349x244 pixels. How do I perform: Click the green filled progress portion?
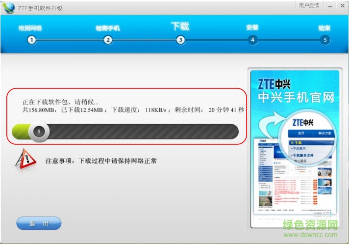[x=21, y=132]
